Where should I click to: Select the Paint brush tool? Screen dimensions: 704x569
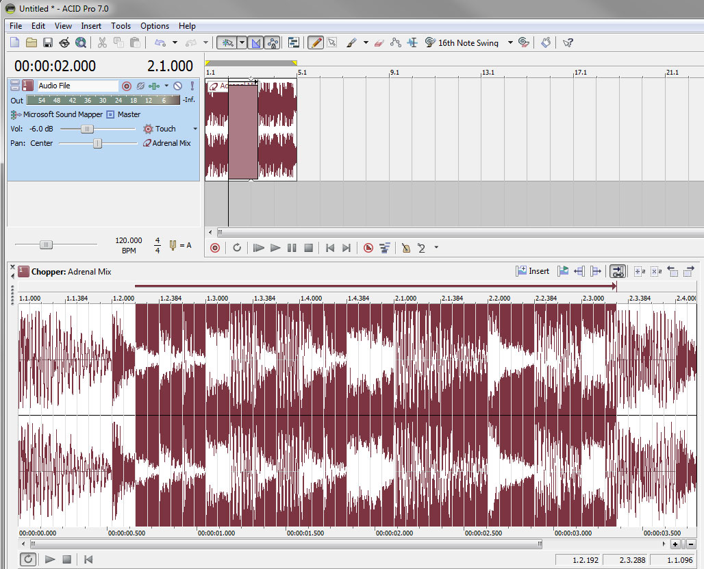351,42
